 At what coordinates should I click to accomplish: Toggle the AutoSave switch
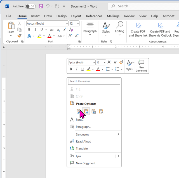point(30,6)
